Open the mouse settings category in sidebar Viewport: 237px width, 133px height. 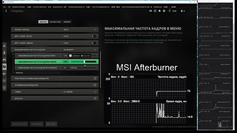(4, 53)
